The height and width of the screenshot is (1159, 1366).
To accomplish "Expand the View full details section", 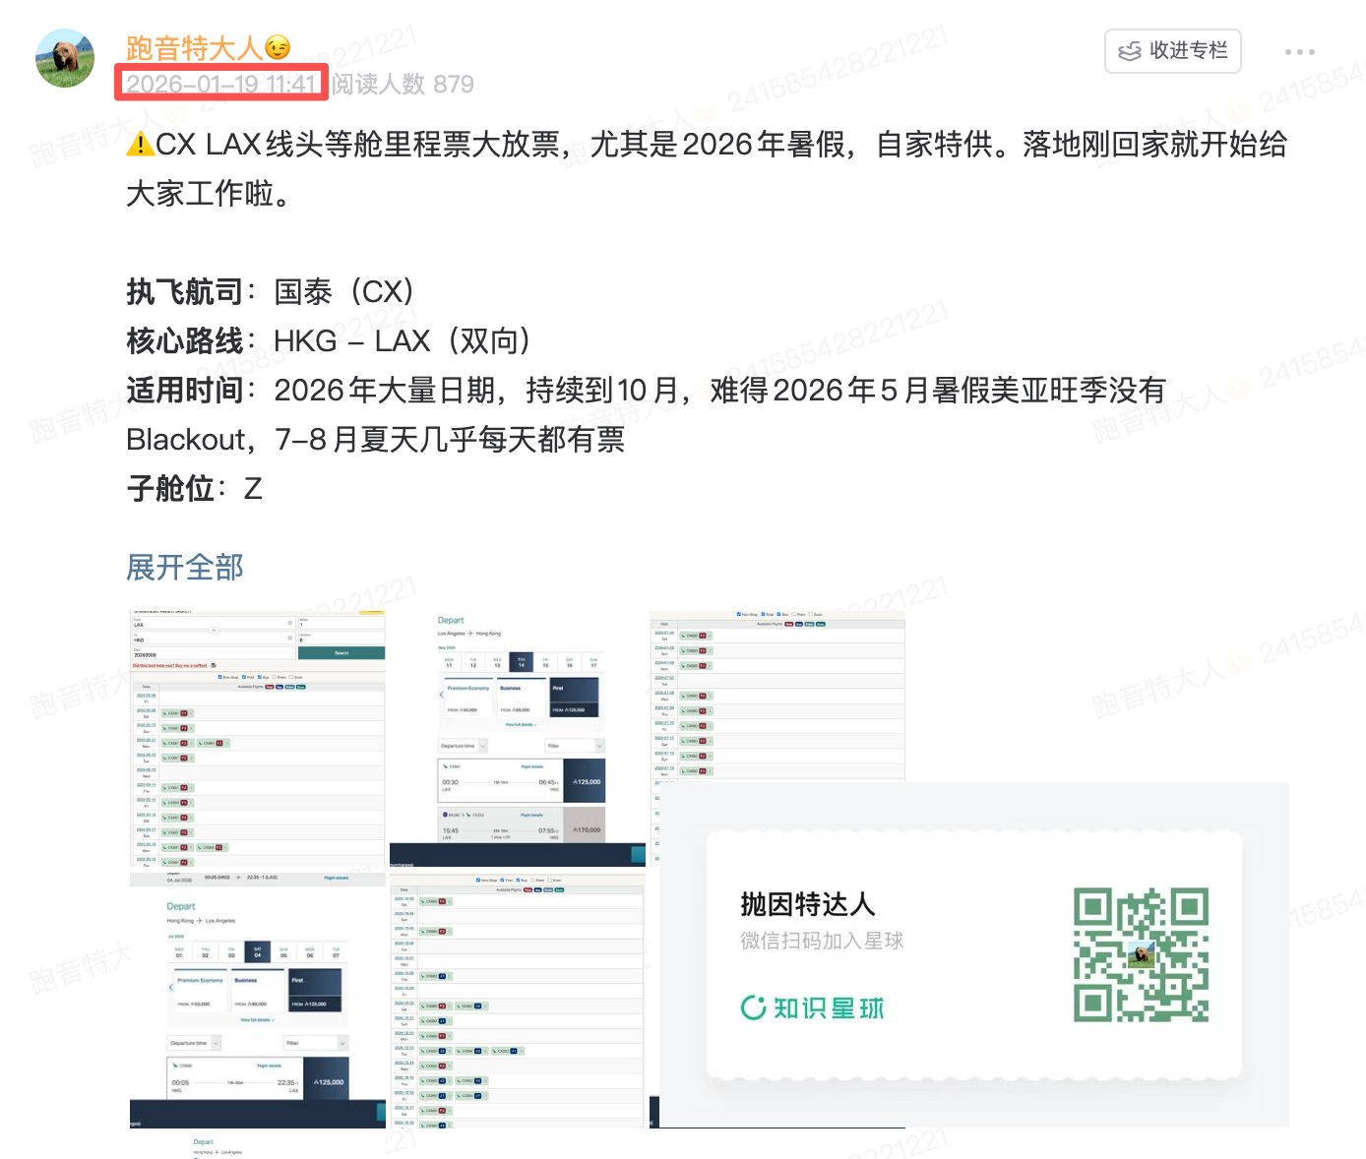I will tap(522, 724).
